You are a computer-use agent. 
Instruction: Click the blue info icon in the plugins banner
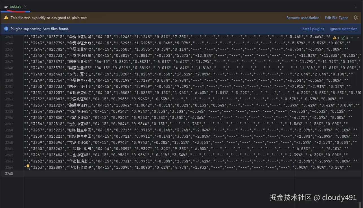pos(6,29)
